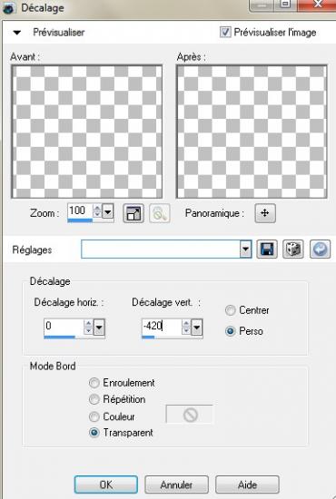Confirm with the OK button
The image size is (336, 499).
click(x=106, y=484)
